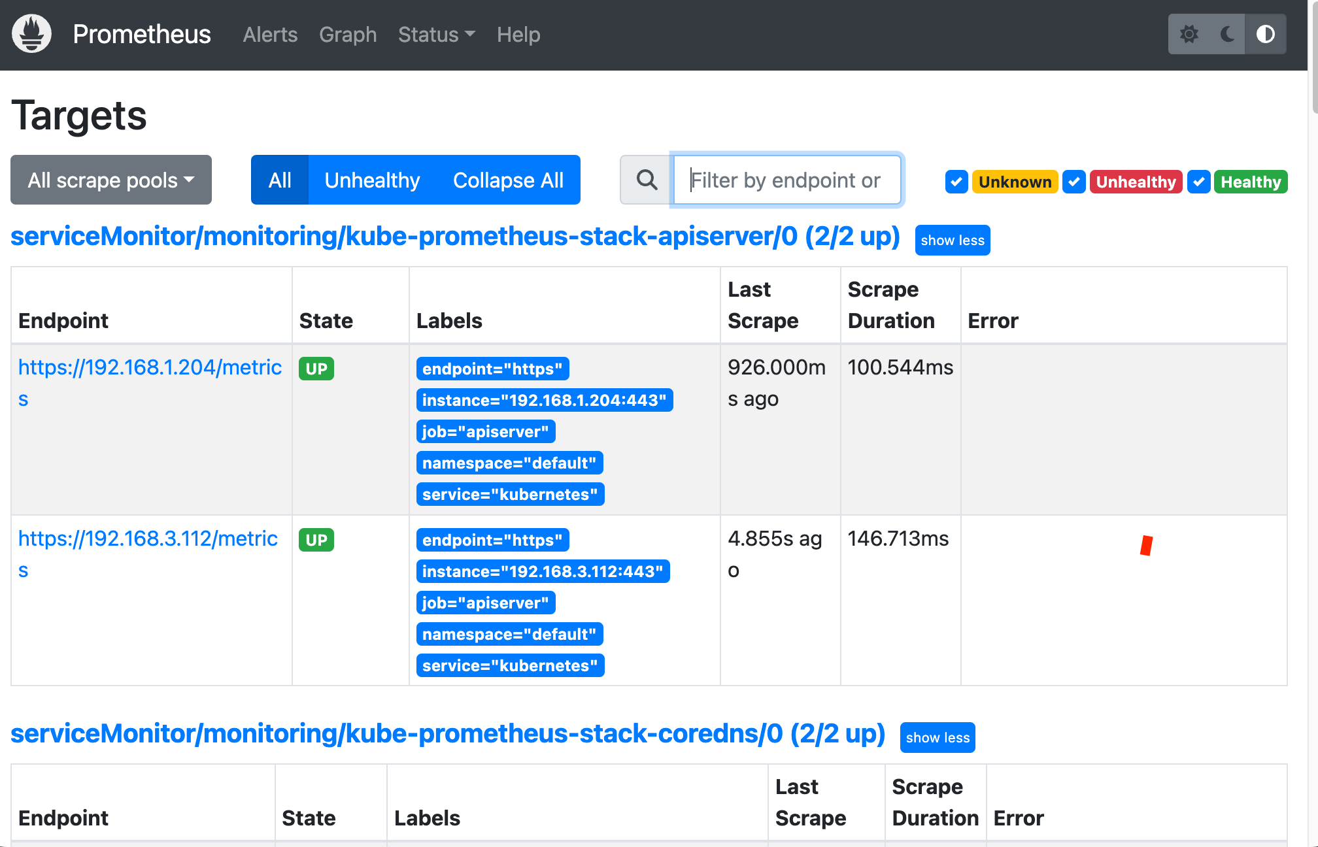Open the 192.168.3.112 metrics endpoint link
Viewport: 1318px width, 847px height.
click(x=148, y=539)
